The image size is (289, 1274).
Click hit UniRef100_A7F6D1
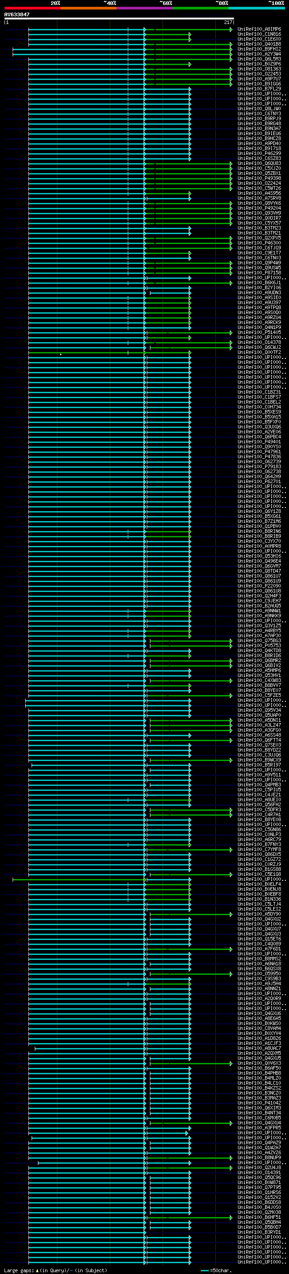pos(259,949)
